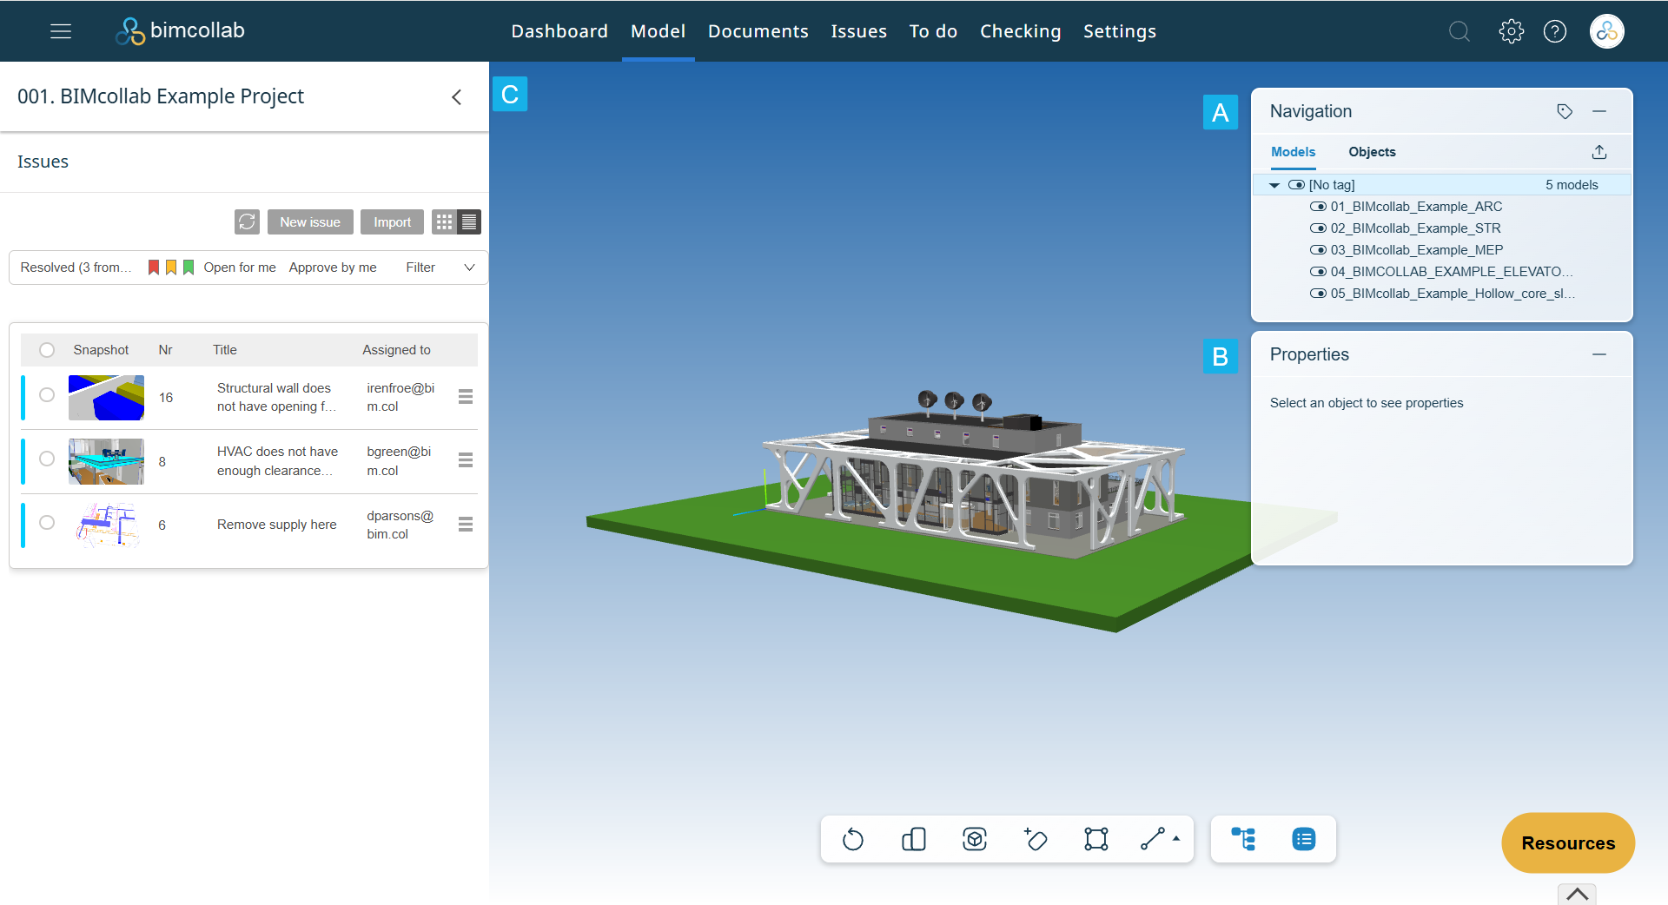This screenshot has height=905, width=1668.
Task: Open the user profile avatar
Action: (1607, 31)
